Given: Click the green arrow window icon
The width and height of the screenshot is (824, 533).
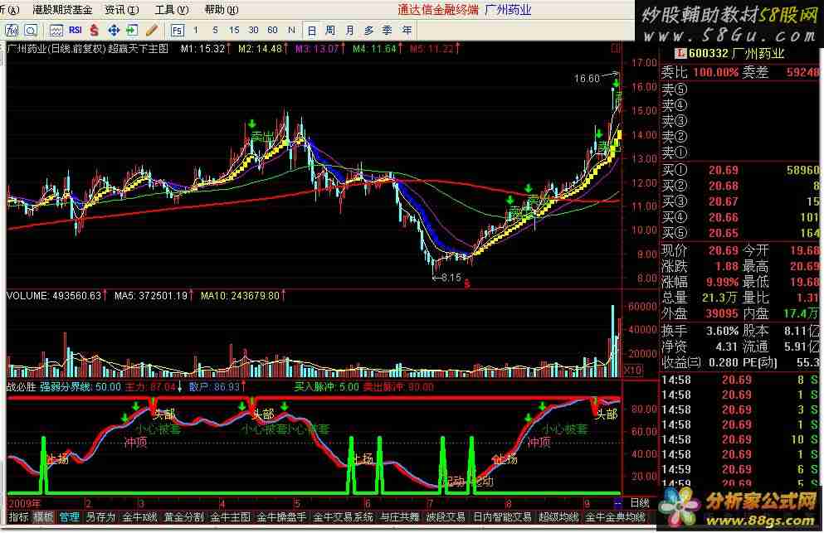Looking at the screenshot, I should 131,31.
